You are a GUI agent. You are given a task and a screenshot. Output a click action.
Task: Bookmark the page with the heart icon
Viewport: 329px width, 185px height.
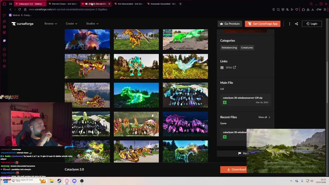(x=297, y=10)
